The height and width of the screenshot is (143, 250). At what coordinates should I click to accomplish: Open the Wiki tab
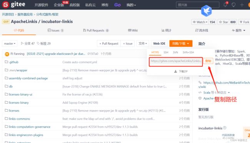(x=133, y=30)
